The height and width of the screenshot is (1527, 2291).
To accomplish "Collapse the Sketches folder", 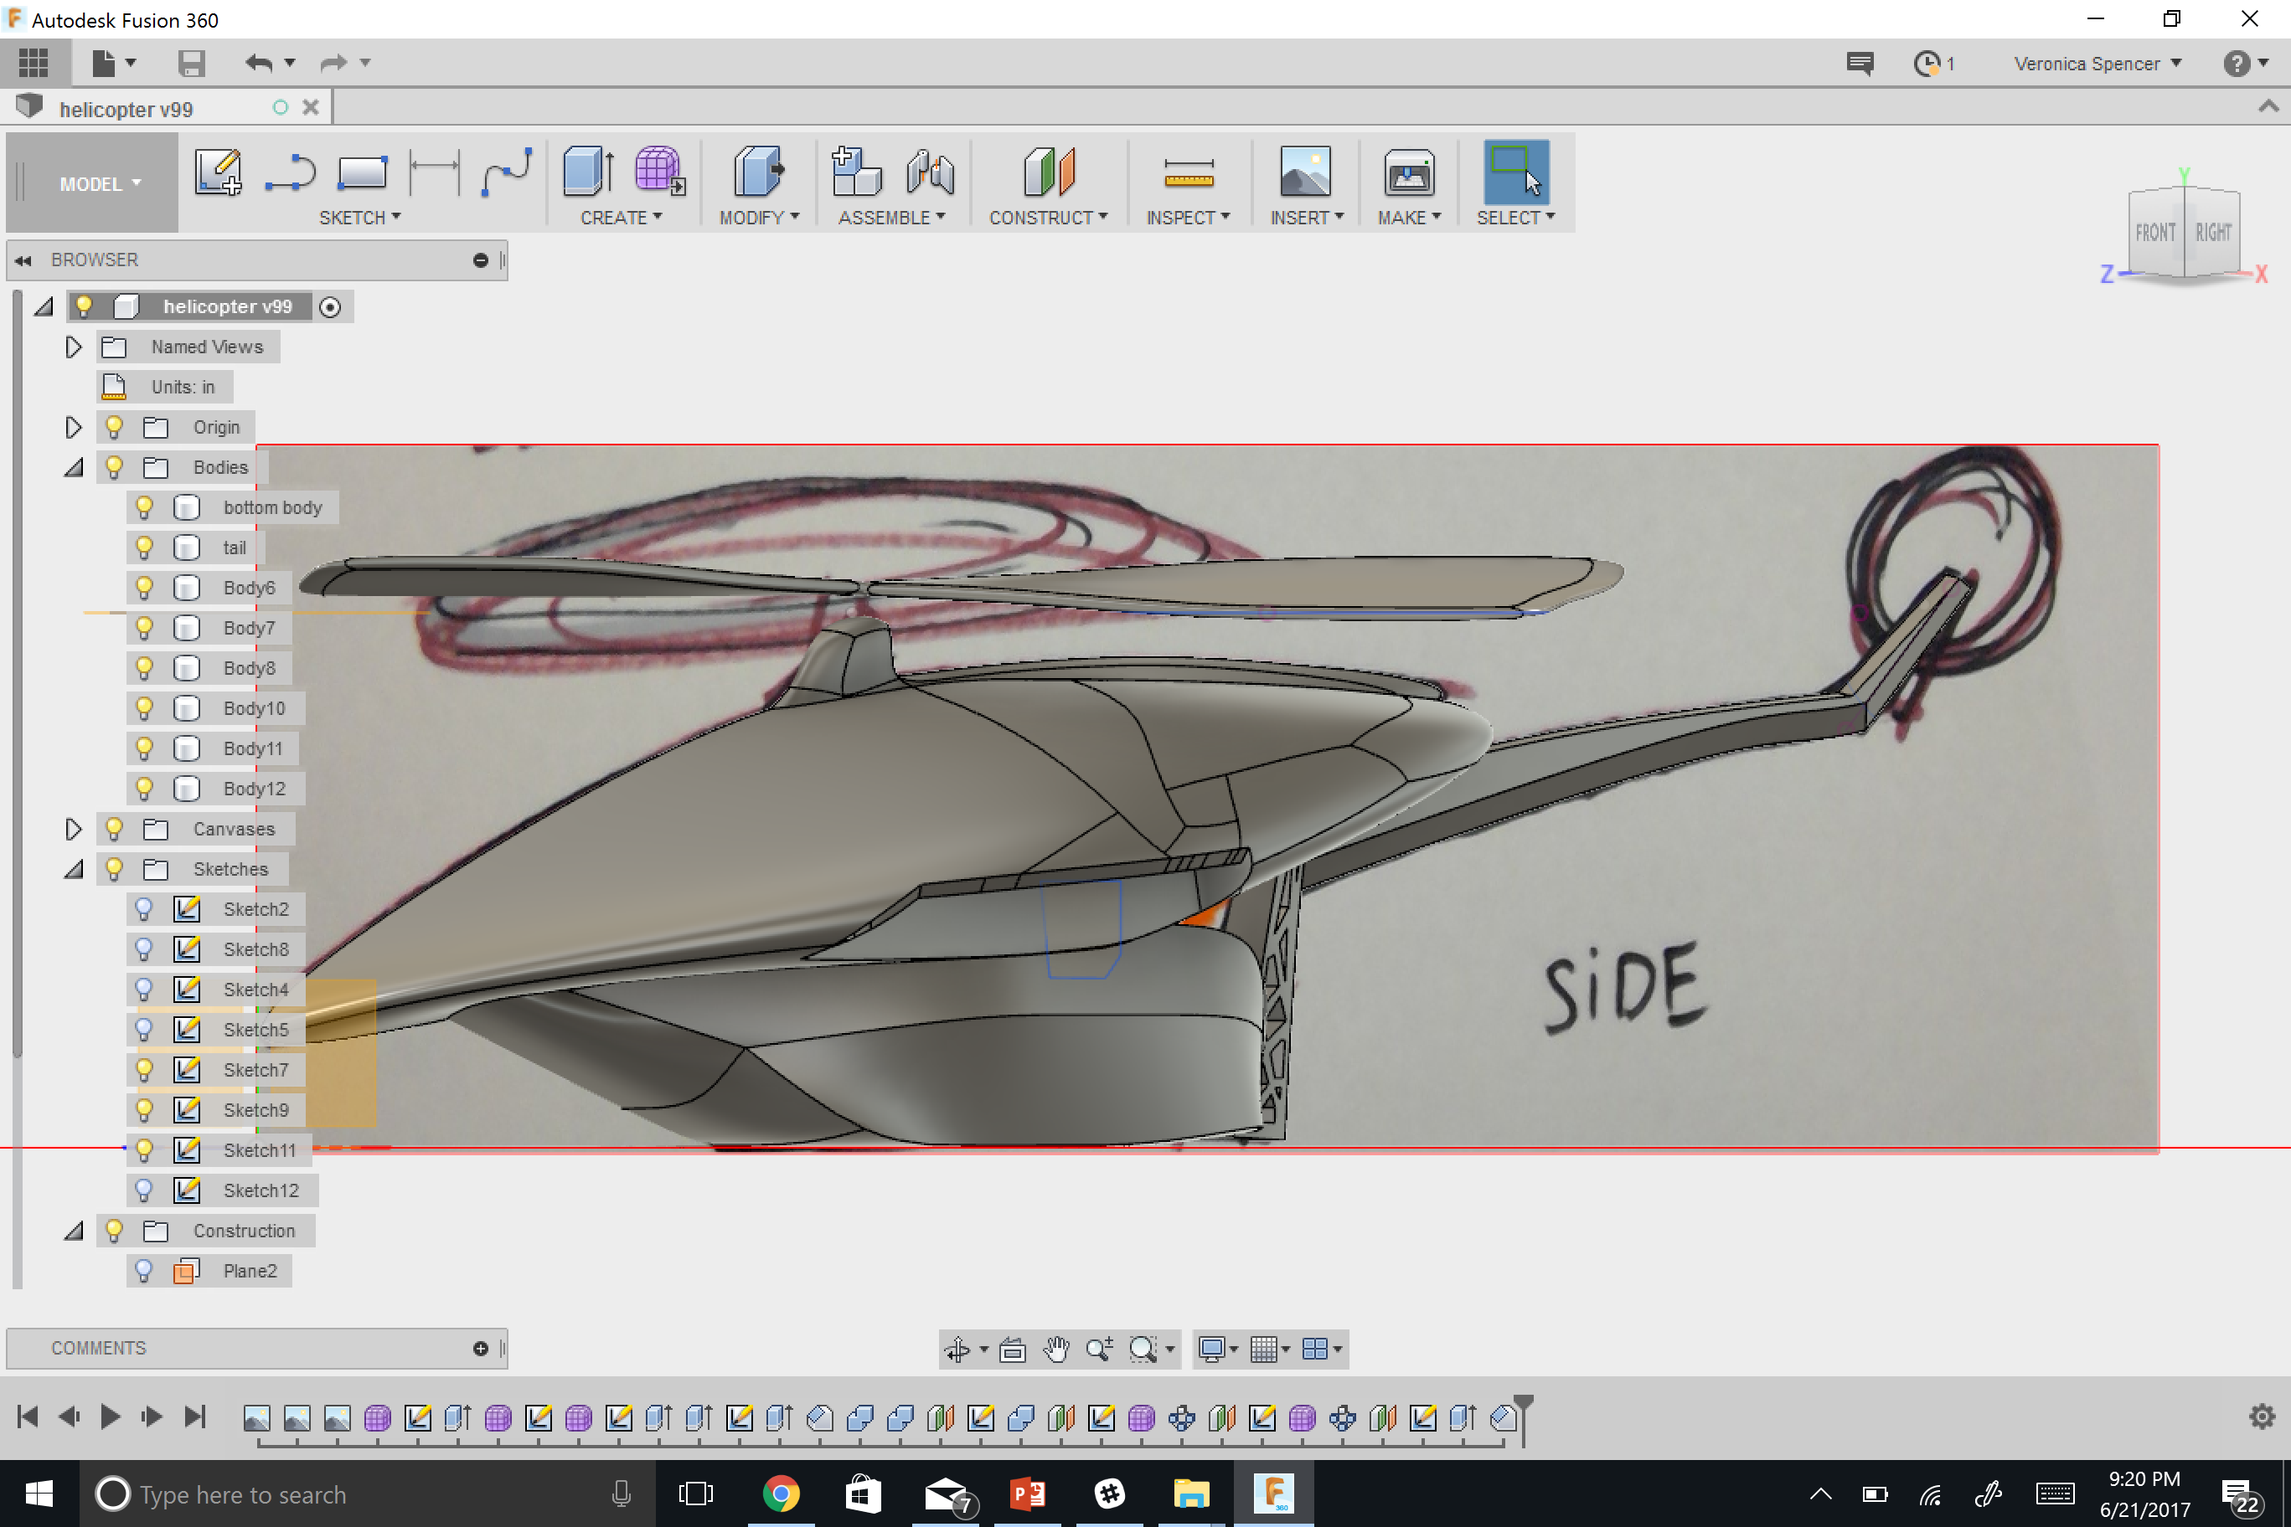I will point(73,869).
